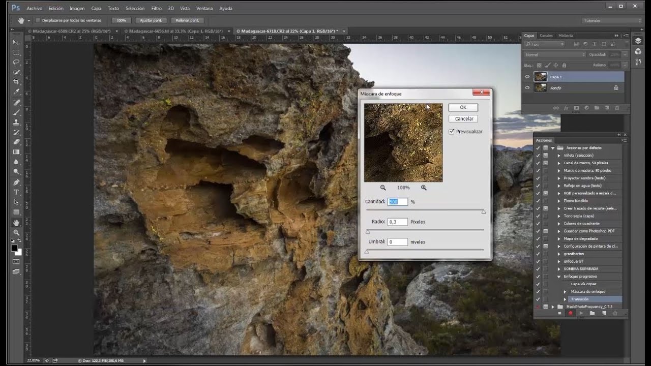Open the Capa menu
The image size is (651, 366).
[96, 9]
